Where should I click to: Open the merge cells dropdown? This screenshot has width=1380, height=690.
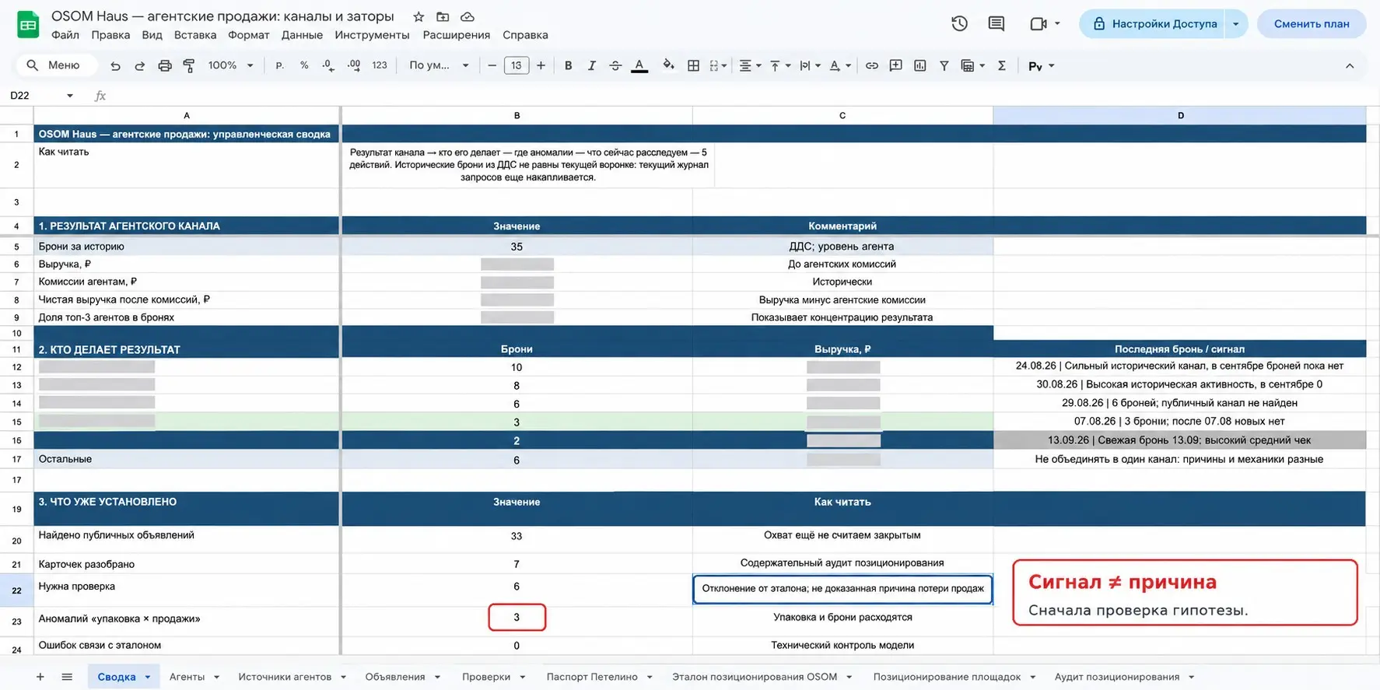[x=718, y=66]
